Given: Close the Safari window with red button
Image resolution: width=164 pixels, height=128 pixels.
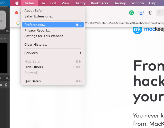Looking at the screenshot, I should point(16,13).
